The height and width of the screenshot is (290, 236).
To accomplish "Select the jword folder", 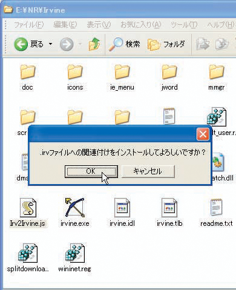I will 169,77.
